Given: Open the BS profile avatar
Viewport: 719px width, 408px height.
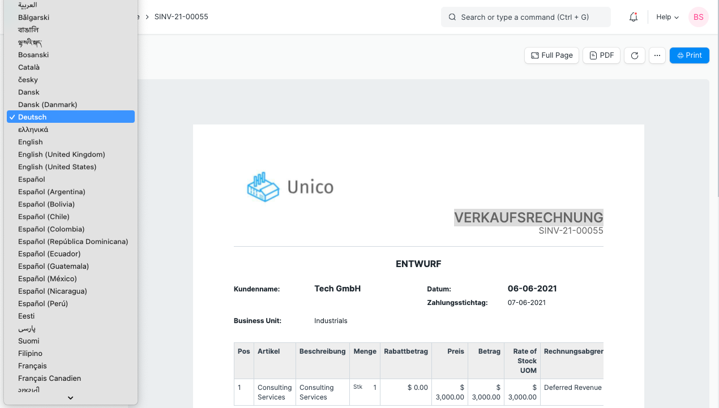Looking at the screenshot, I should coord(698,17).
